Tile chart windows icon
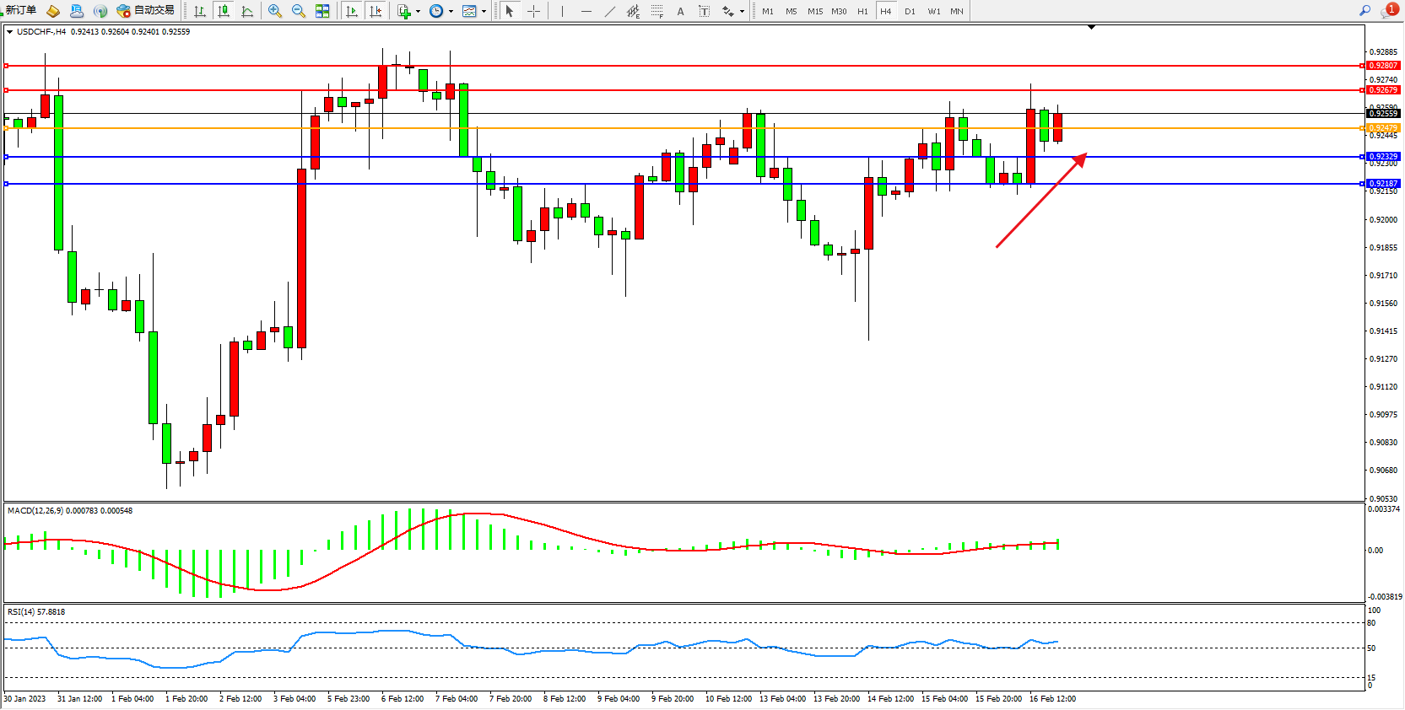 322,11
